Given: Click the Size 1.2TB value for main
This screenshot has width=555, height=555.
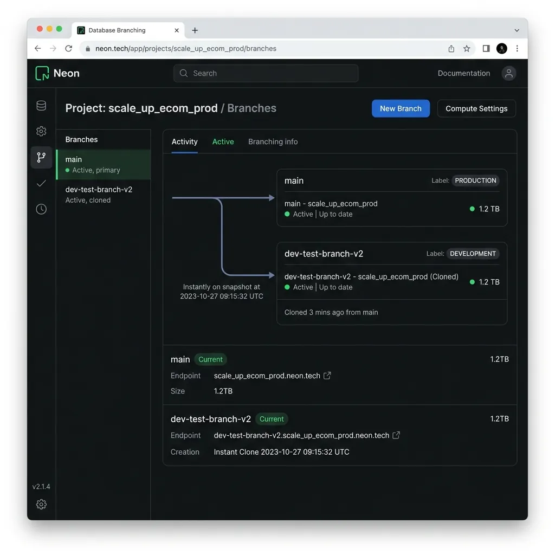Looking at the screenshot, I should [223, 391].
